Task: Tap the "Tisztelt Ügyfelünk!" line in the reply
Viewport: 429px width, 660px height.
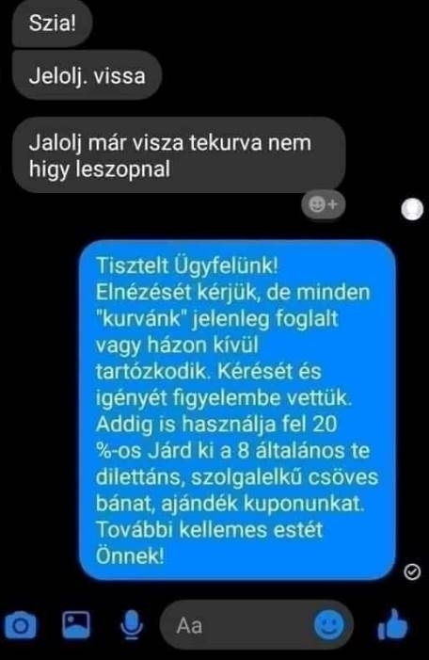Action: click(x=186, y=266)
